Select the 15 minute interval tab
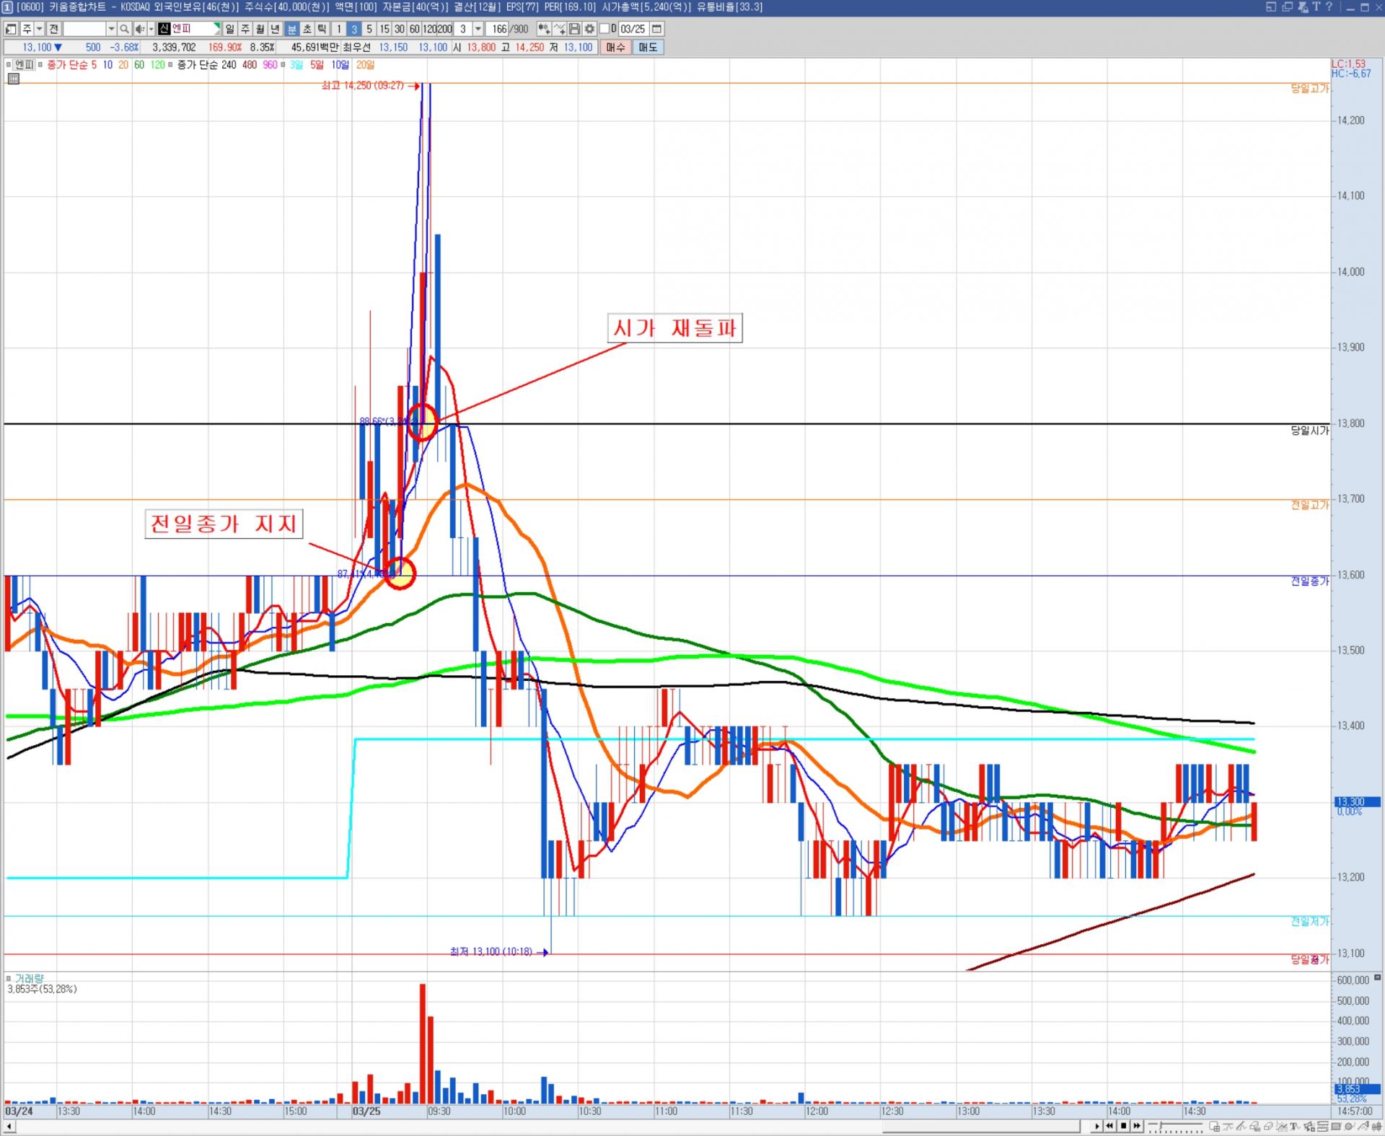This screenshot has width=1385, height=1136. click(384, 29)
